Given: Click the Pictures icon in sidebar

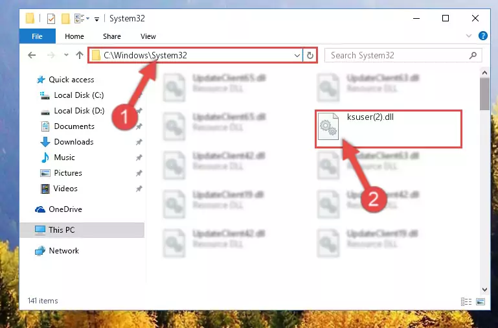Looking at the screenshot, I should 45,173.
